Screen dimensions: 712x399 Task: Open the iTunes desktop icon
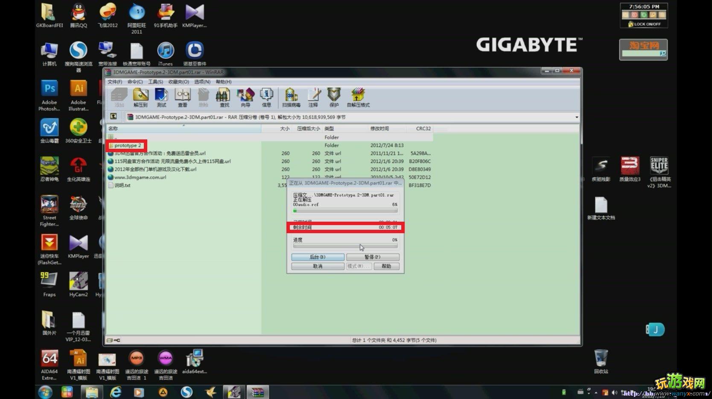coord(166,54)
